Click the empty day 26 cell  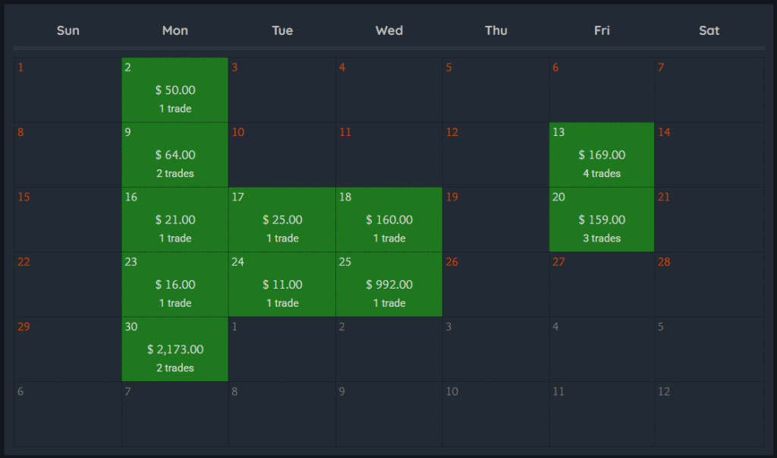(495, 285)
